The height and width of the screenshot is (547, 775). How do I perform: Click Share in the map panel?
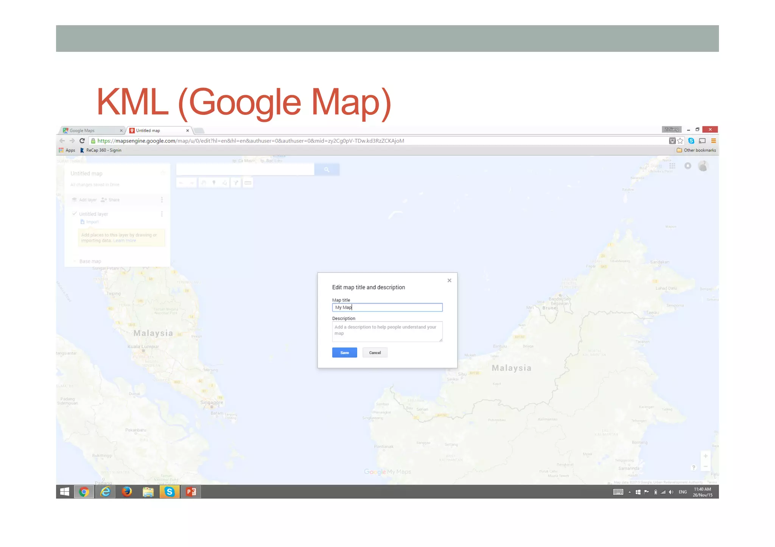click(x=110, y=200)
